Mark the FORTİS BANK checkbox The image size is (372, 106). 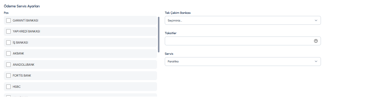click(8, 75)
